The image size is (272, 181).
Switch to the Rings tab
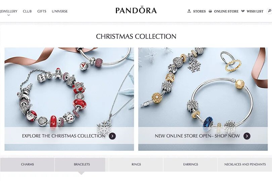136,164
